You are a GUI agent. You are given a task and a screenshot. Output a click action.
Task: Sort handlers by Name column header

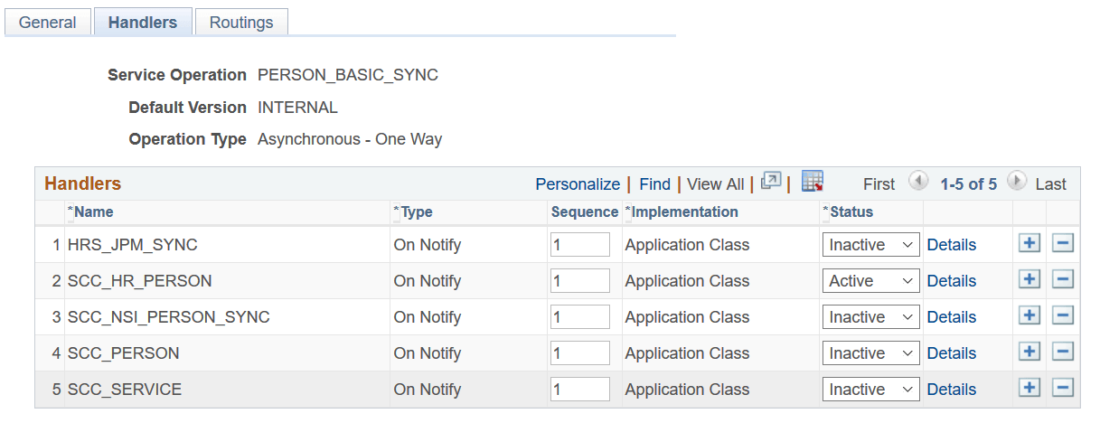tap(94, 212)
